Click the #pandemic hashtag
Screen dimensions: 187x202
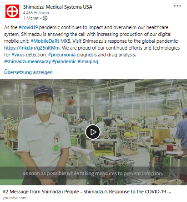64,61
